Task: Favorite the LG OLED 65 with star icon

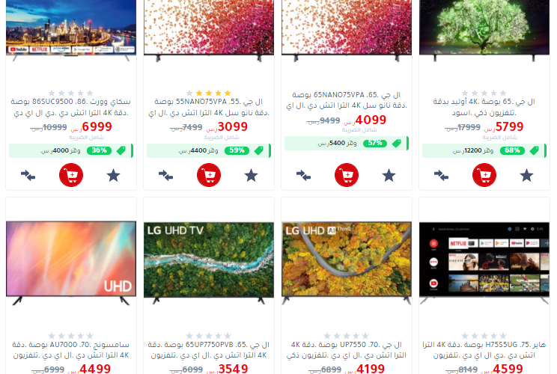Action: coord(527,175)
